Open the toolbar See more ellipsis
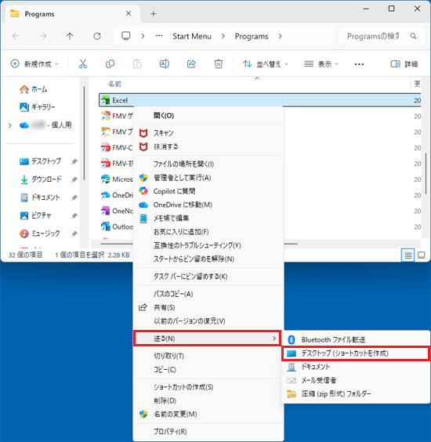 pos(359,64)
